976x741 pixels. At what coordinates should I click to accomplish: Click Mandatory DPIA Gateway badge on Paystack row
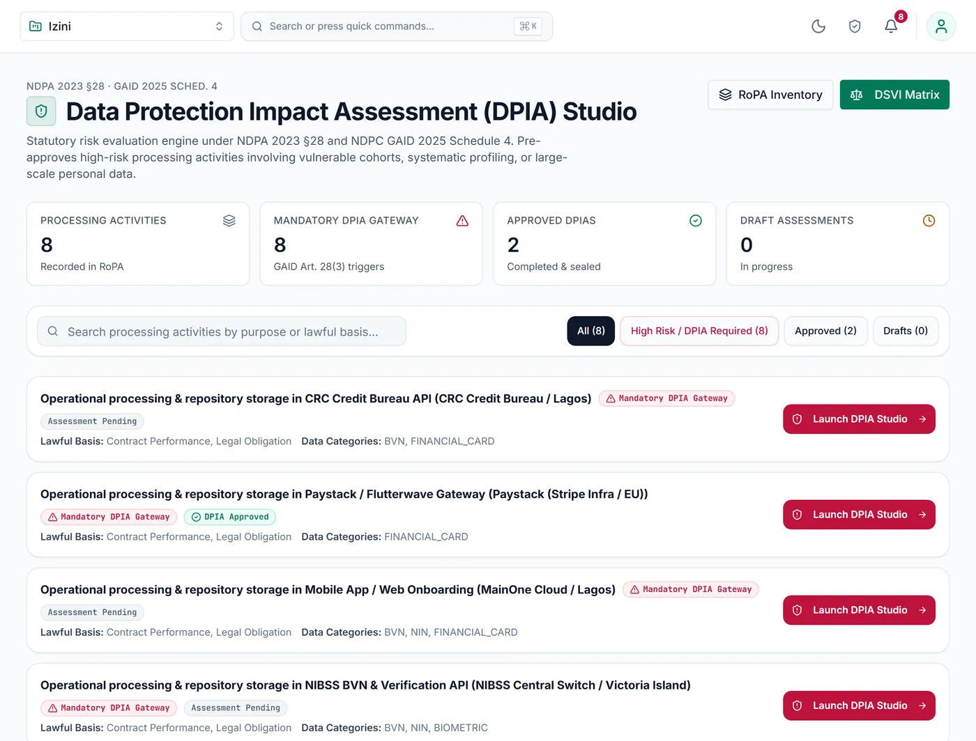[109, 517]
